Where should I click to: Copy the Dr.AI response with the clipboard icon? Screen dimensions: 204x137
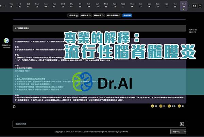click(x=14, y=106)
